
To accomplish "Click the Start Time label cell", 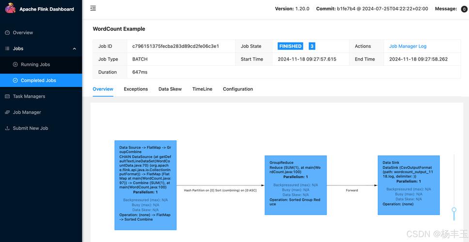I will coord(254,59).
